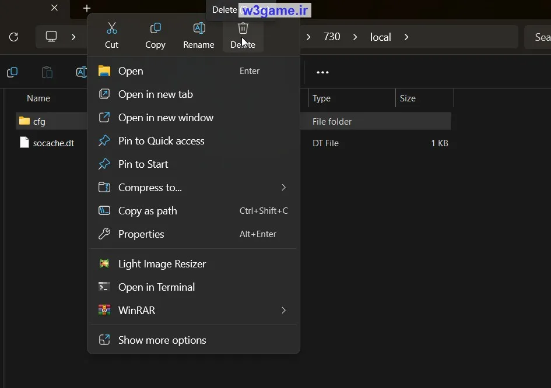The width and height of the screenshot is (551, 388).
Task: Sort by the Size column header
Action: [x=408, y=98]
